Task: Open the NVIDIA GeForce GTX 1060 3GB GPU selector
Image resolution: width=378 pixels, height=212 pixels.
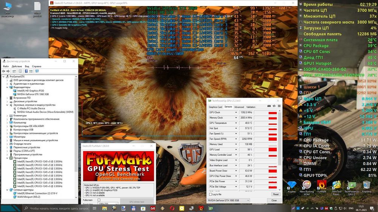Action: (x=229, y=200)
